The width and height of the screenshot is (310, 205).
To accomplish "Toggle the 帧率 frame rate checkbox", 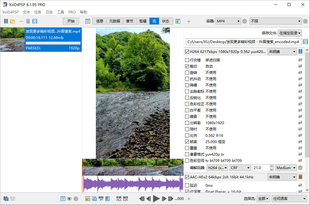I will 187,142.
